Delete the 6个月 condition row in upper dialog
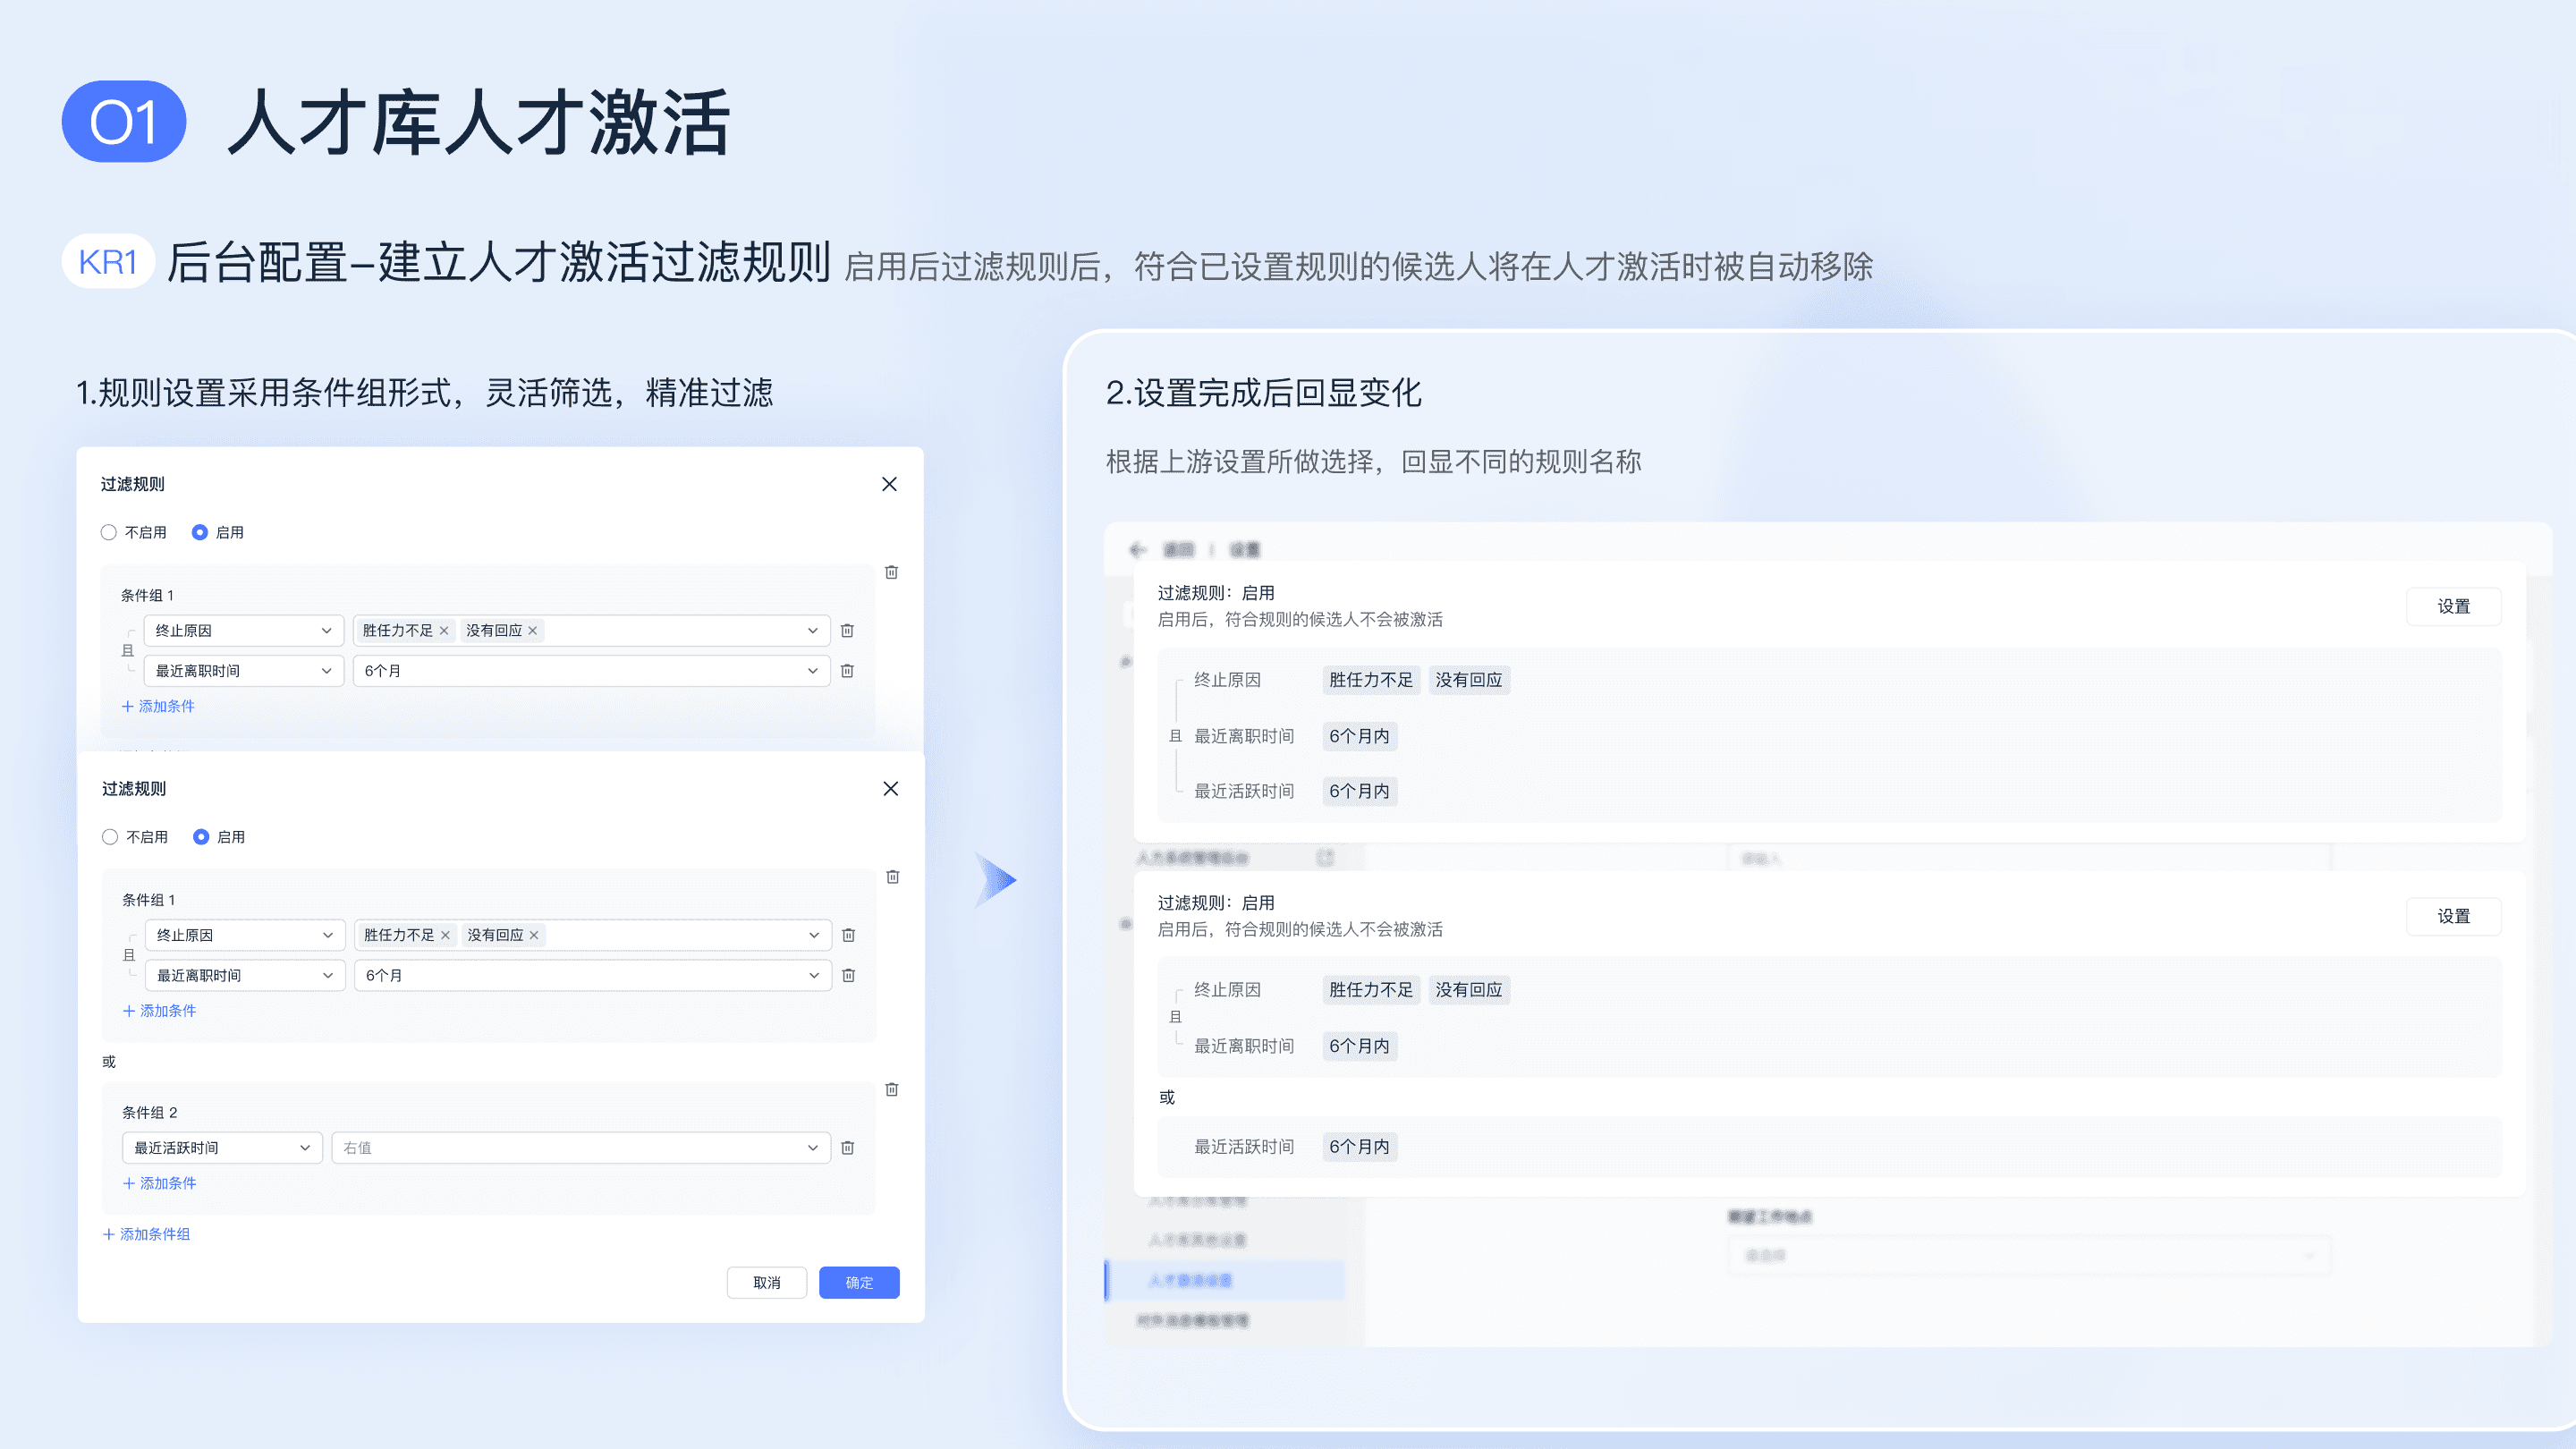 tap(847, 671)
